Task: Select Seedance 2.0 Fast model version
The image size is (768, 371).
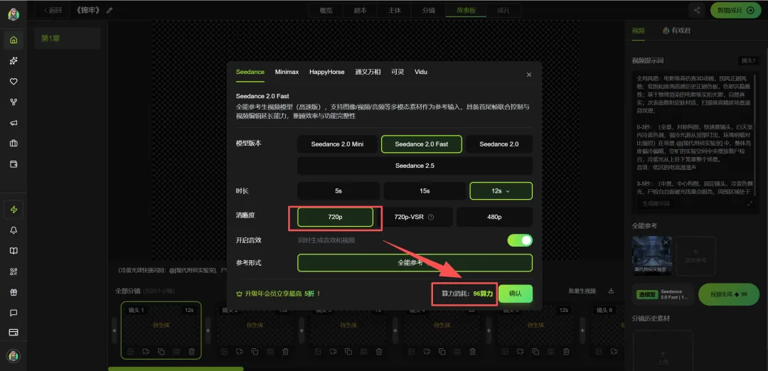Action: click(422, 144)
